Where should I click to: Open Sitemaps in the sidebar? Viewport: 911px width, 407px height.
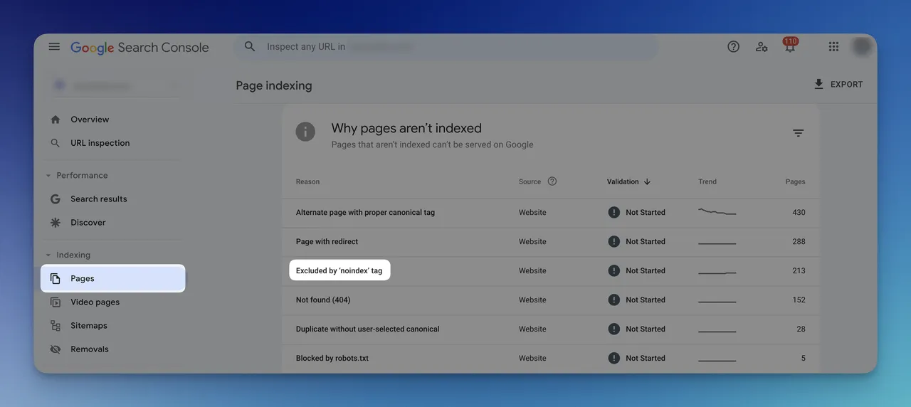(89, 326)
